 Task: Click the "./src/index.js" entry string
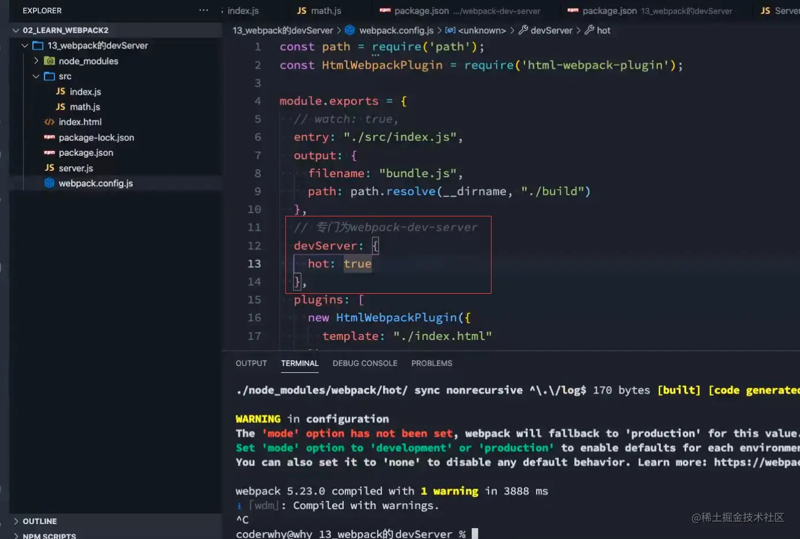click(x=400, y=137)
